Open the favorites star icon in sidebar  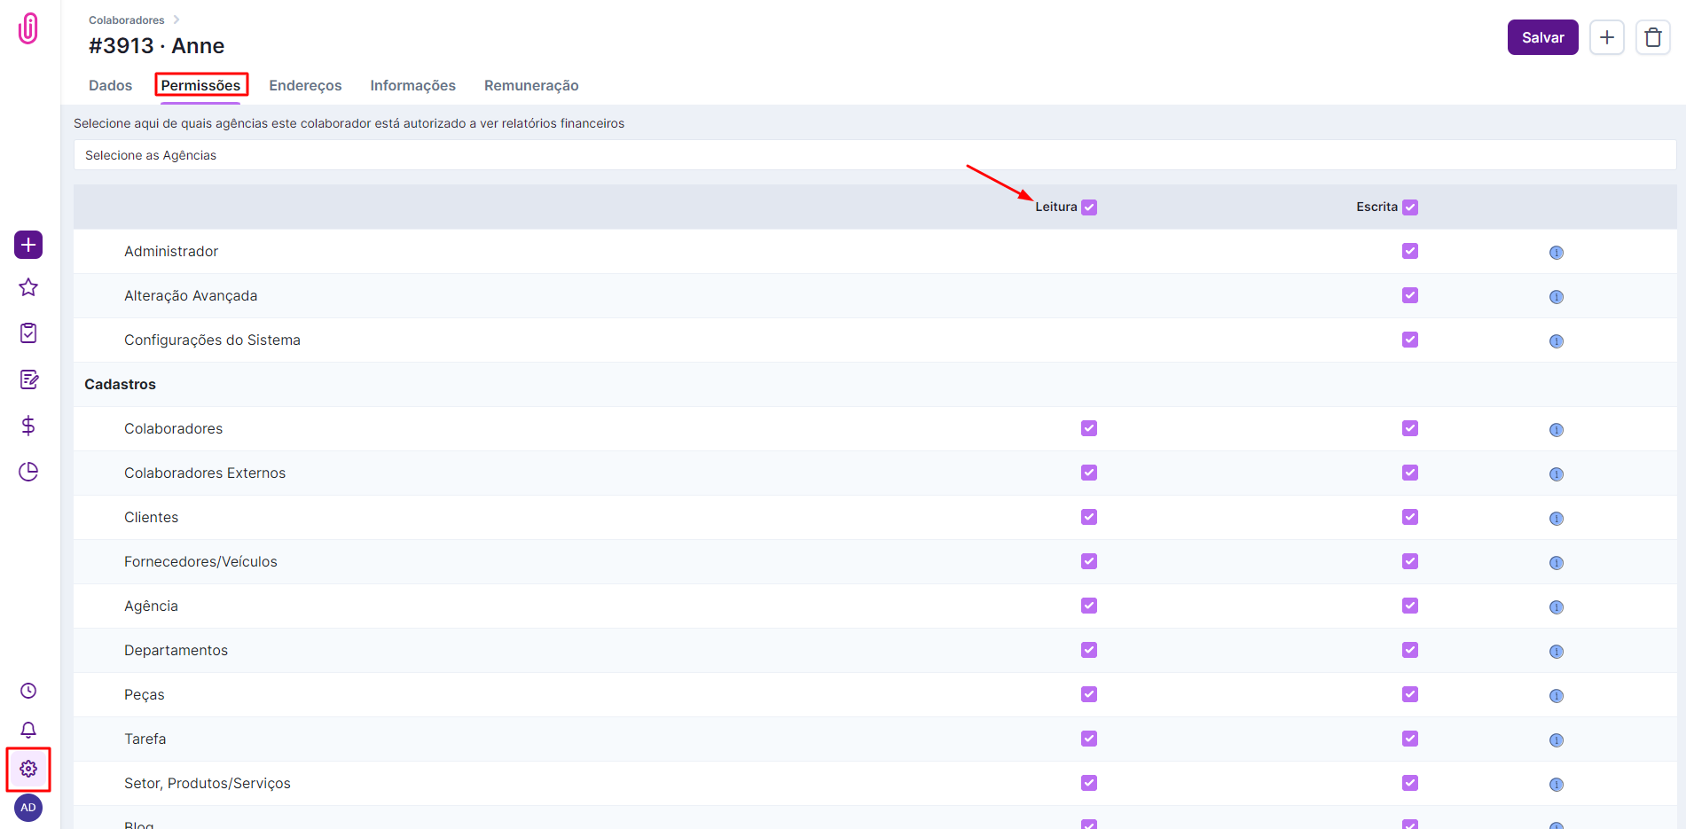tap(28, 287)
